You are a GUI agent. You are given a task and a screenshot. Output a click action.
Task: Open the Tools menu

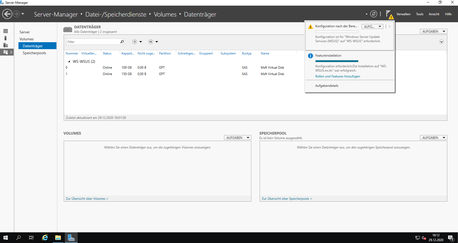[419, 14]
